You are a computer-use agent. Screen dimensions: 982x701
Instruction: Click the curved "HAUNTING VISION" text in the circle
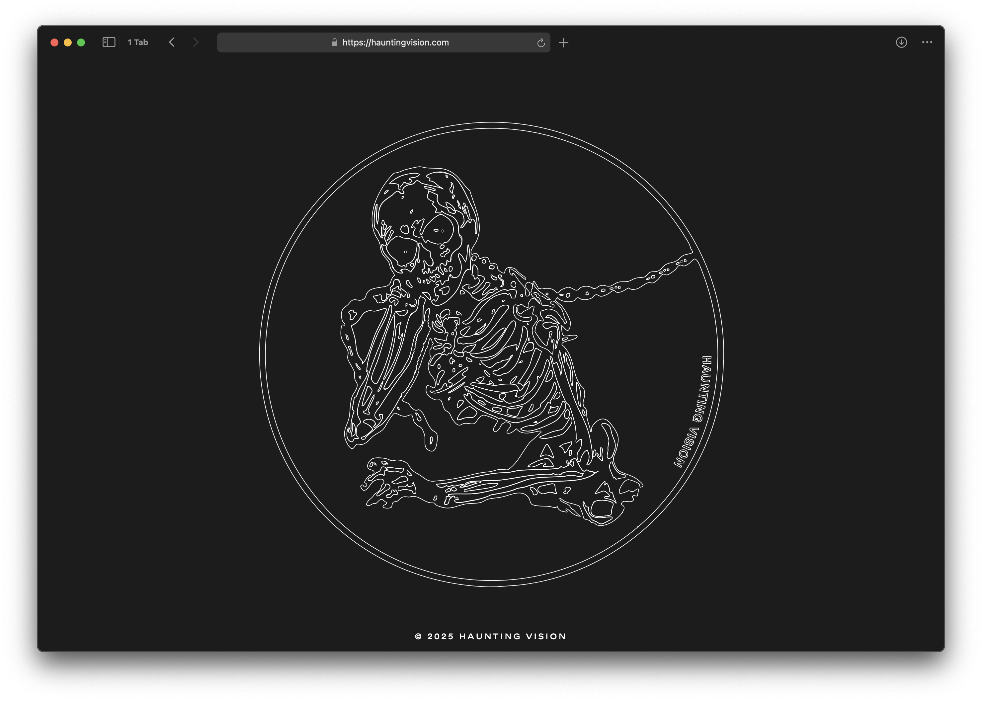click(x=693, y=411)
